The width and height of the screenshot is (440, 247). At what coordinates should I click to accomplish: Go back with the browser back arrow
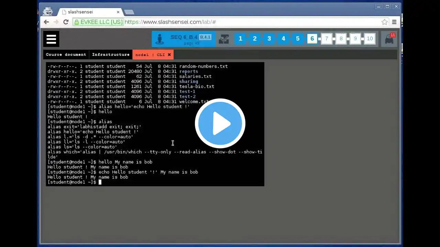pyautogui.click(x=46, y=22)
